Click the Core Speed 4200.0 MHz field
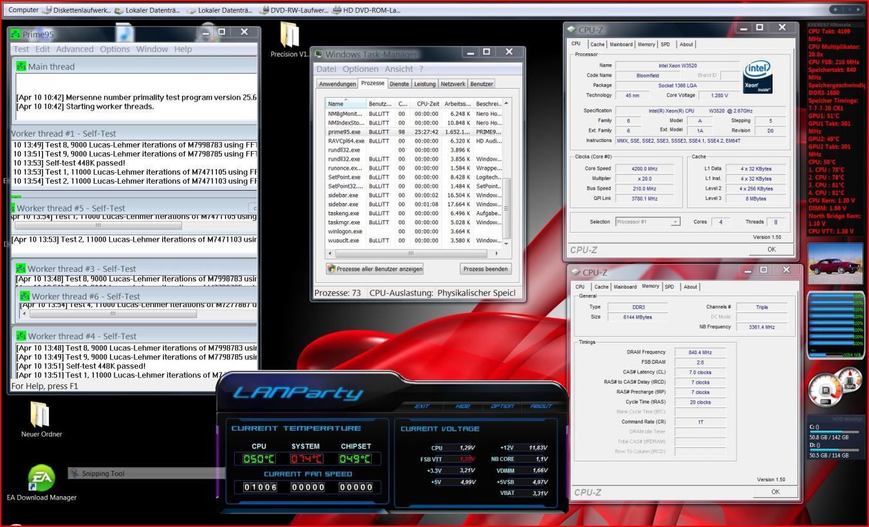The height and width of the screenshot is (527, 869). (644, 169)
